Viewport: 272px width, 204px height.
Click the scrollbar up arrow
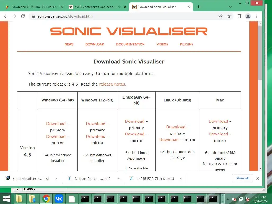(260, 23)
